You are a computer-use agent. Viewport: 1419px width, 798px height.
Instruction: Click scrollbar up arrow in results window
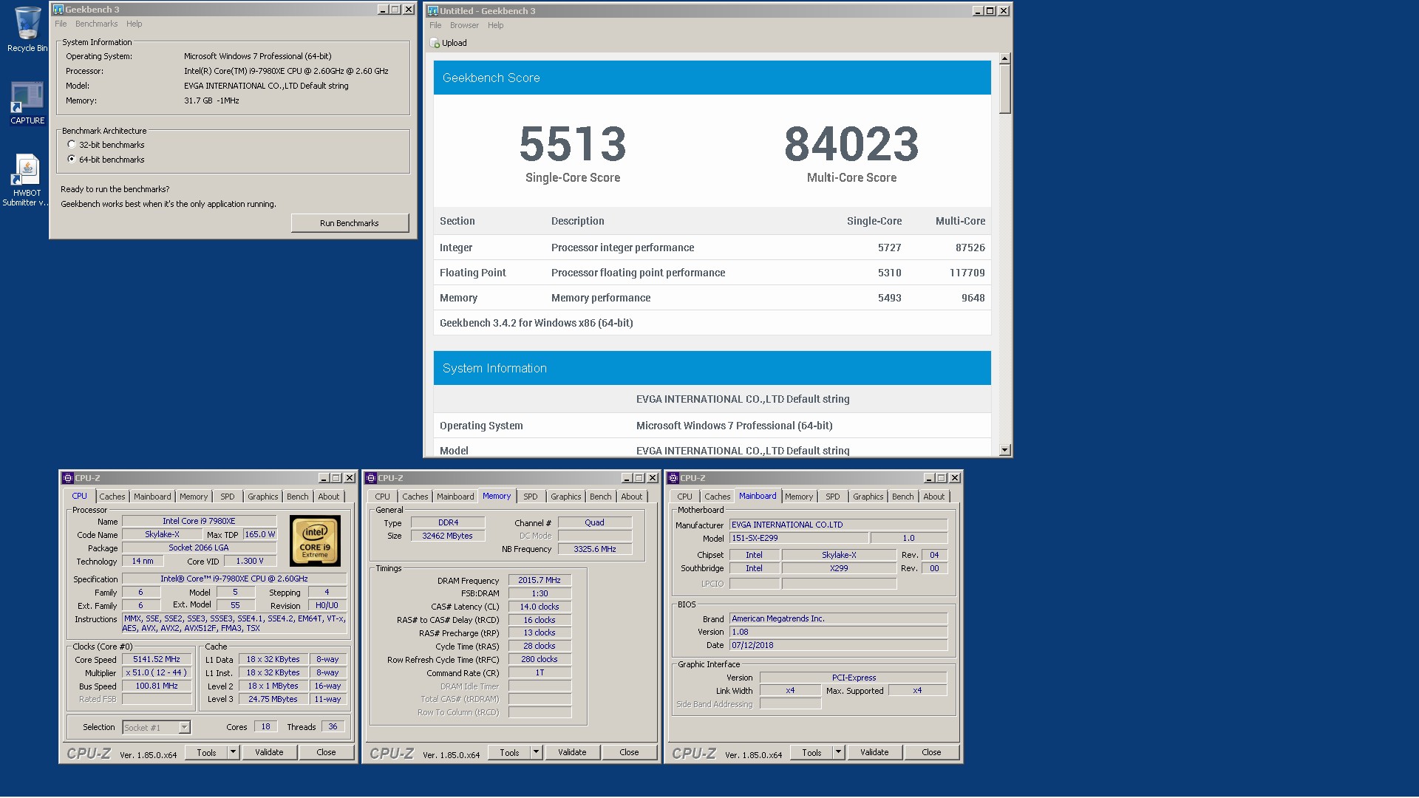pyautogui.click(x=1004, y=58)
